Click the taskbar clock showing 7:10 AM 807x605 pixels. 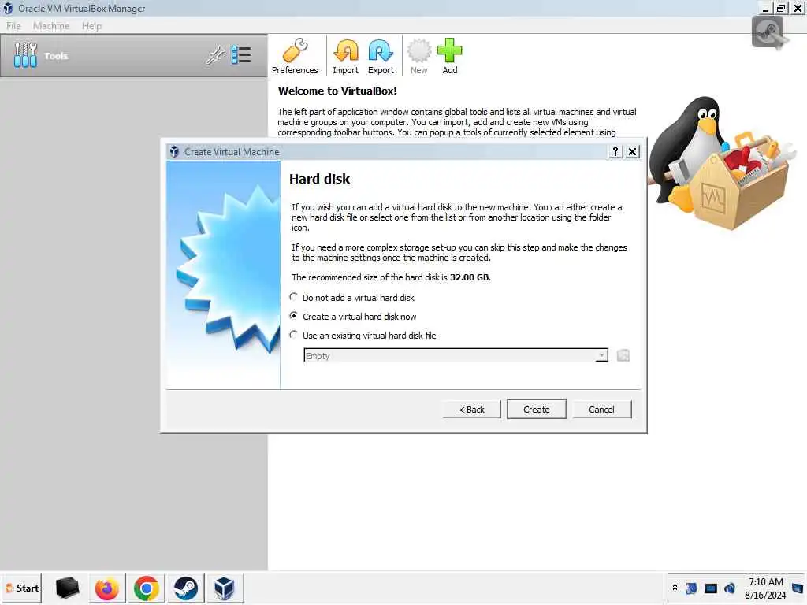point(765,588)
